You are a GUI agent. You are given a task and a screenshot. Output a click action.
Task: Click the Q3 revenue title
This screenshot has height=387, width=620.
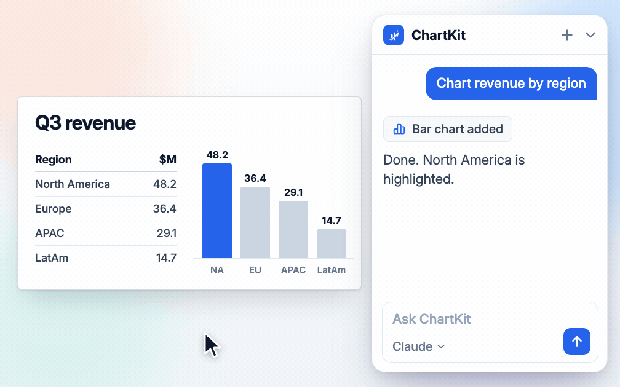(85, 123)
